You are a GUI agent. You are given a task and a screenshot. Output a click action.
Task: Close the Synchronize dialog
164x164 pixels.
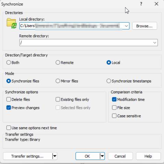(x=156, y=4)
